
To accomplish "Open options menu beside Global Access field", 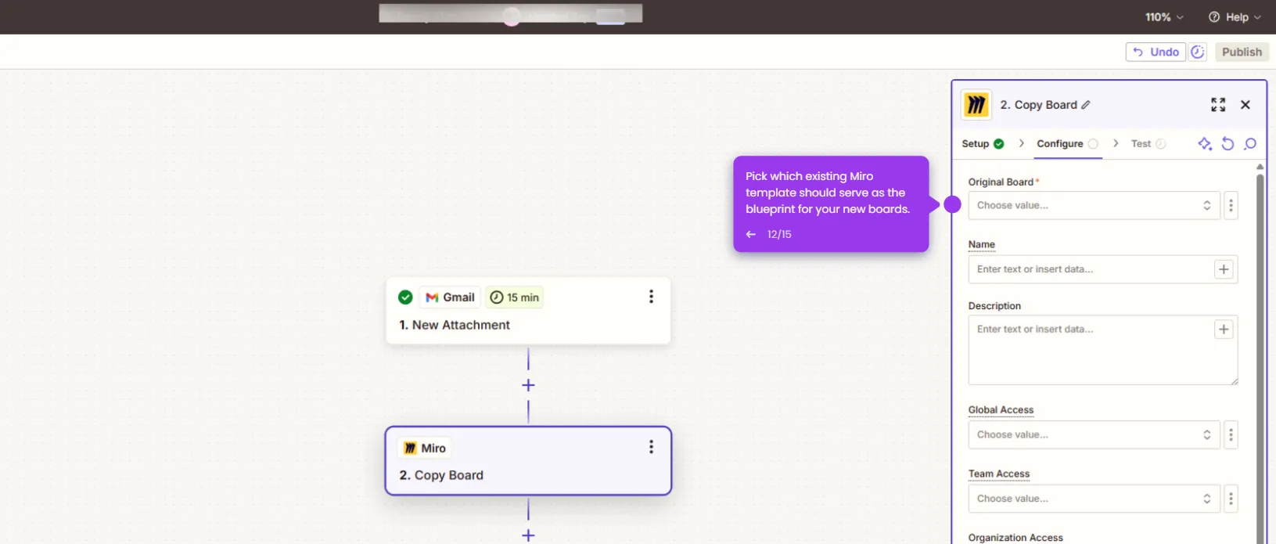I will tap(1231, 434).
